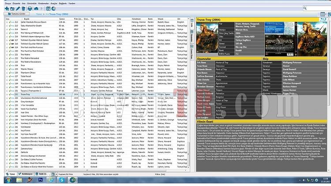This screenshot has height=186, width=331.
Task: Sort by the Başlık column header
Action: pyautogui.click(x=26, y=19)
